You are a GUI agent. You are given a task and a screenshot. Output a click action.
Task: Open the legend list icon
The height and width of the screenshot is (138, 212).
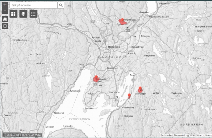(33, 14)
